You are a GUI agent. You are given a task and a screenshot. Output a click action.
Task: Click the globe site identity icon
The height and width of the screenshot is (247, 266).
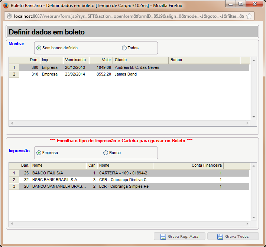click(x=9, y=16)
